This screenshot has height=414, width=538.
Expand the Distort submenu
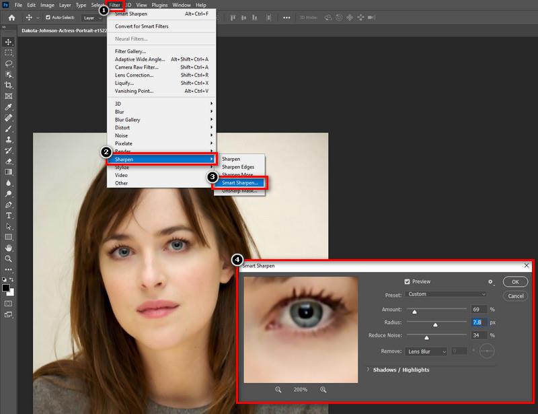(161, 127)
